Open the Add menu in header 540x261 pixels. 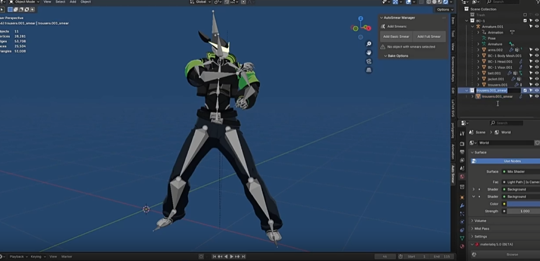[x=73, y=2]
